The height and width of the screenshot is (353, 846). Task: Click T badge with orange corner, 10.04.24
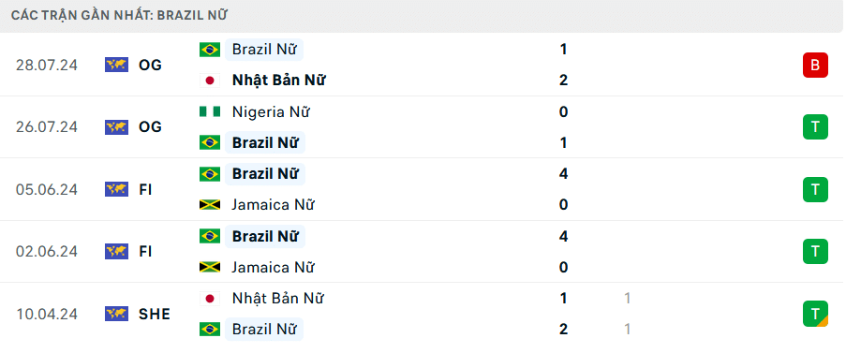pyautogui.click(x=815, y=315)
